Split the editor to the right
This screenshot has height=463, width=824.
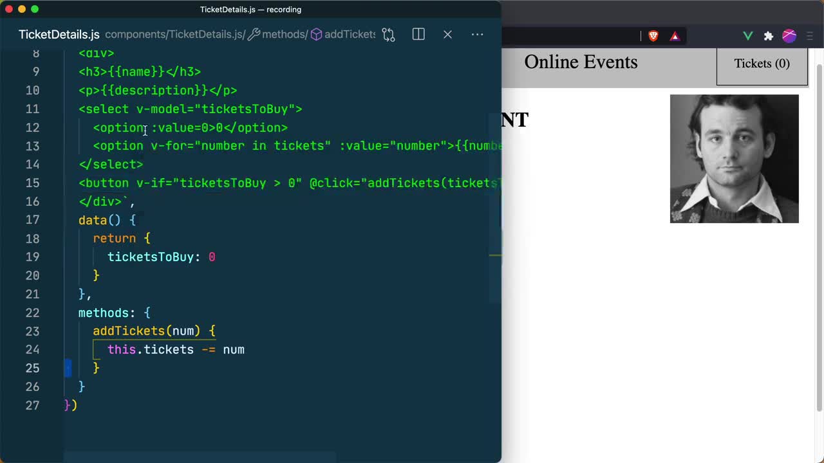[418, 35]
